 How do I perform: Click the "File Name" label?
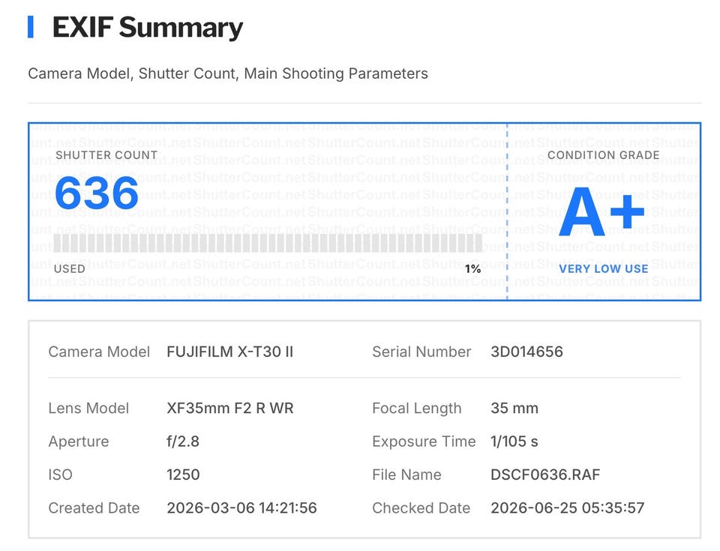406,475
